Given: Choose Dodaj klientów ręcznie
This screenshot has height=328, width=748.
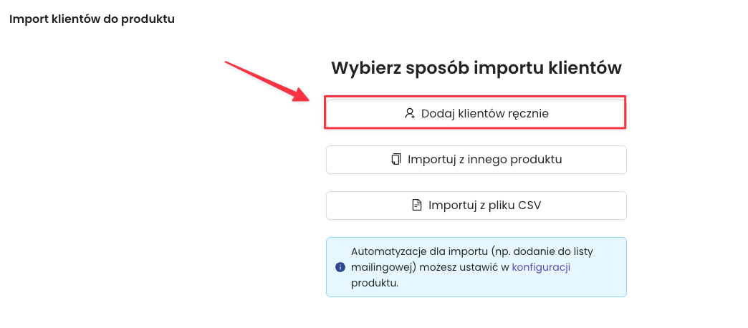Looking at the screenshot, I should click(476, 113).
